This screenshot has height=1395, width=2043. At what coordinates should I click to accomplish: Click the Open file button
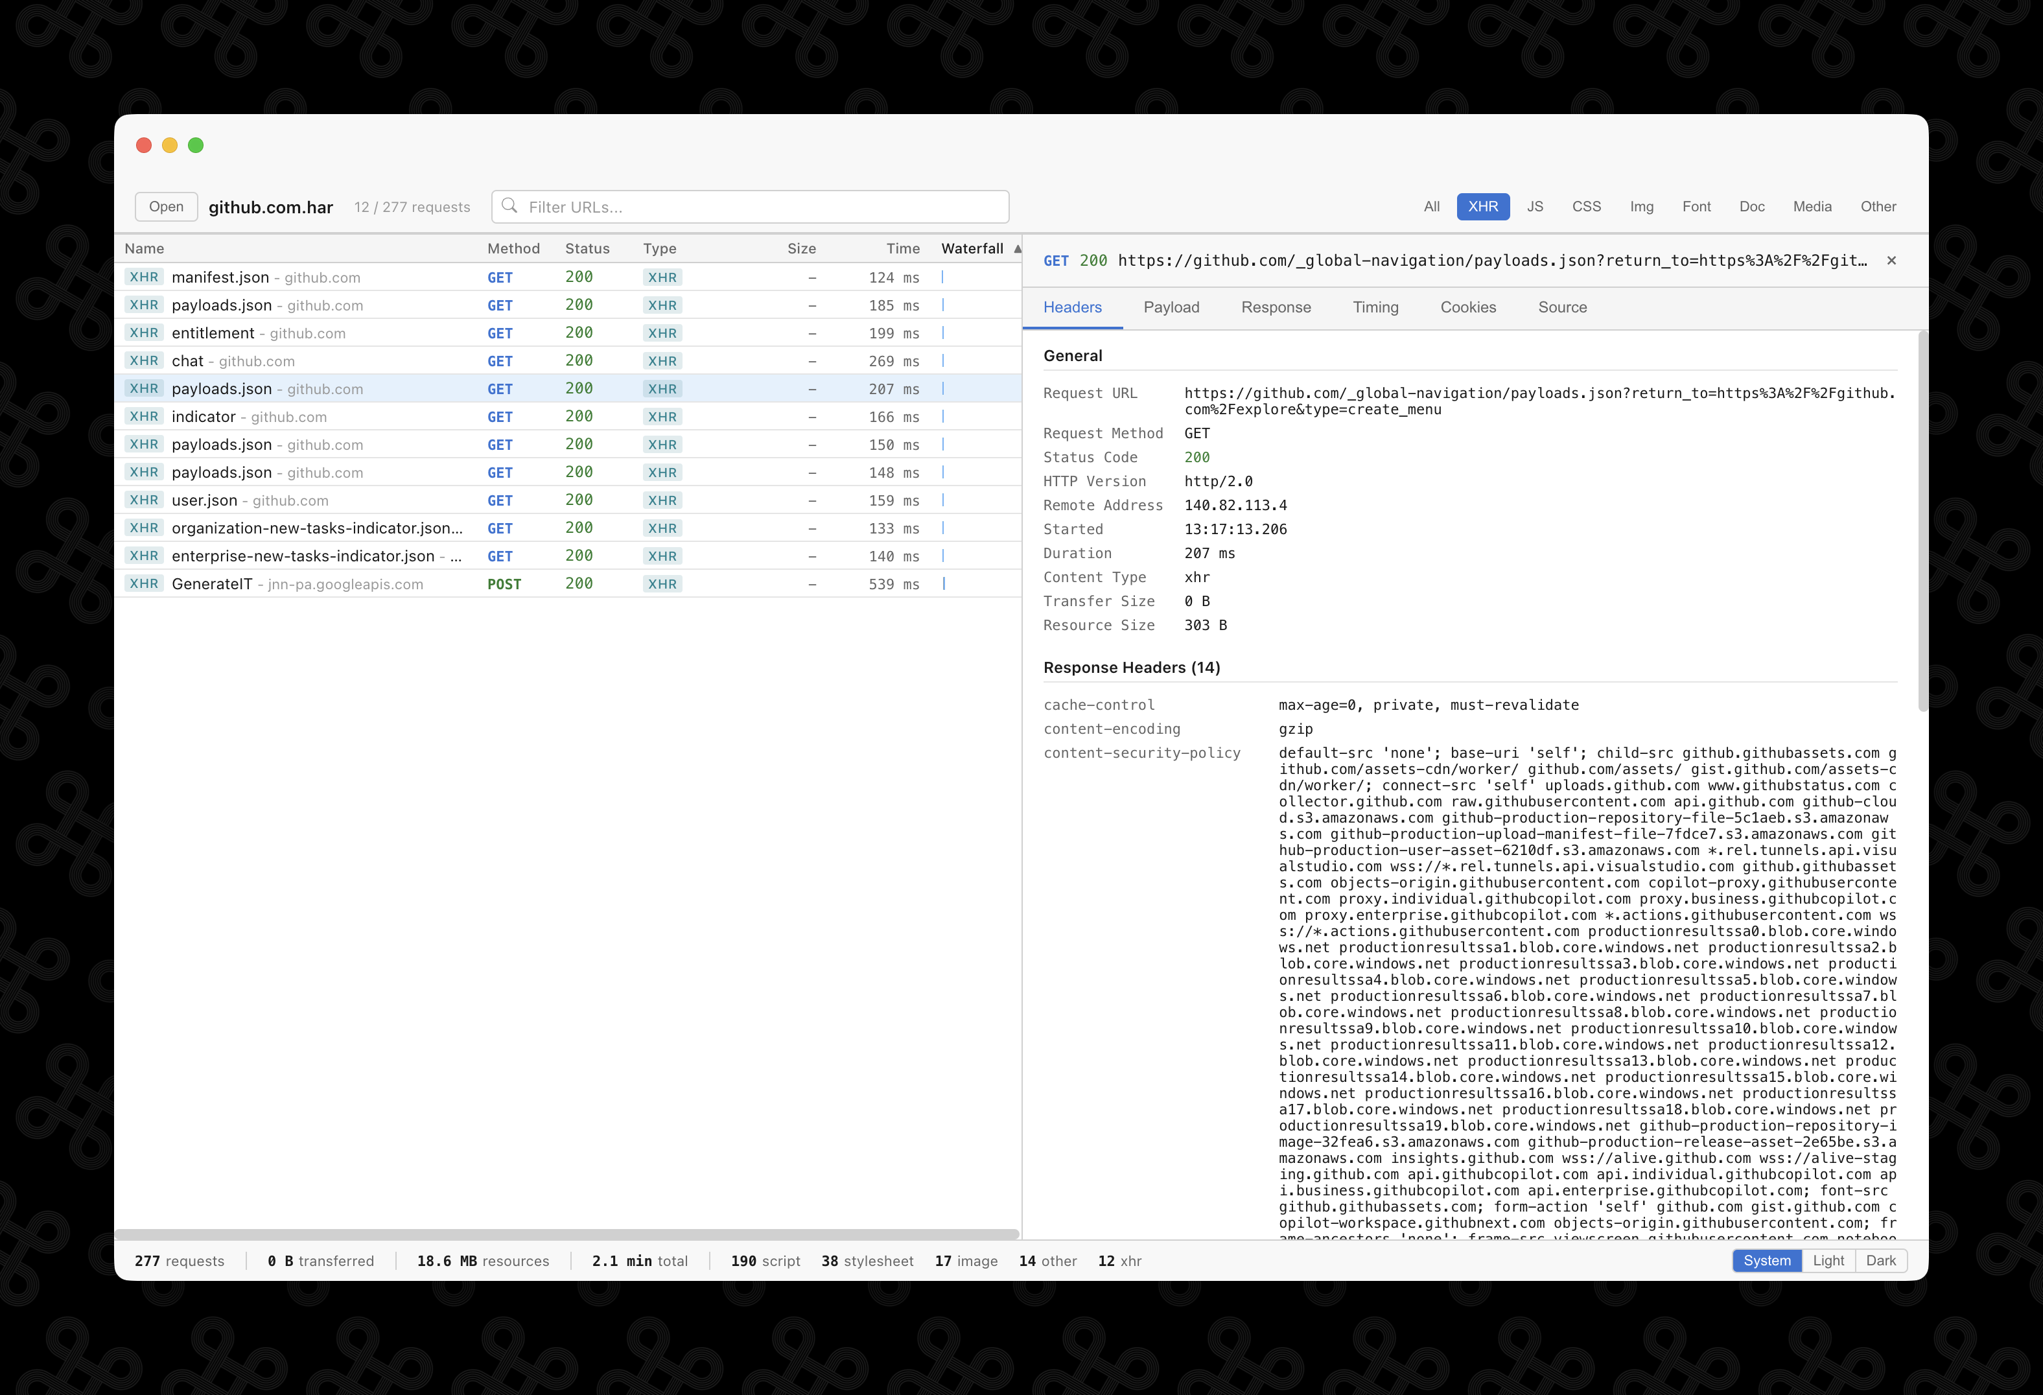[166, 207]
